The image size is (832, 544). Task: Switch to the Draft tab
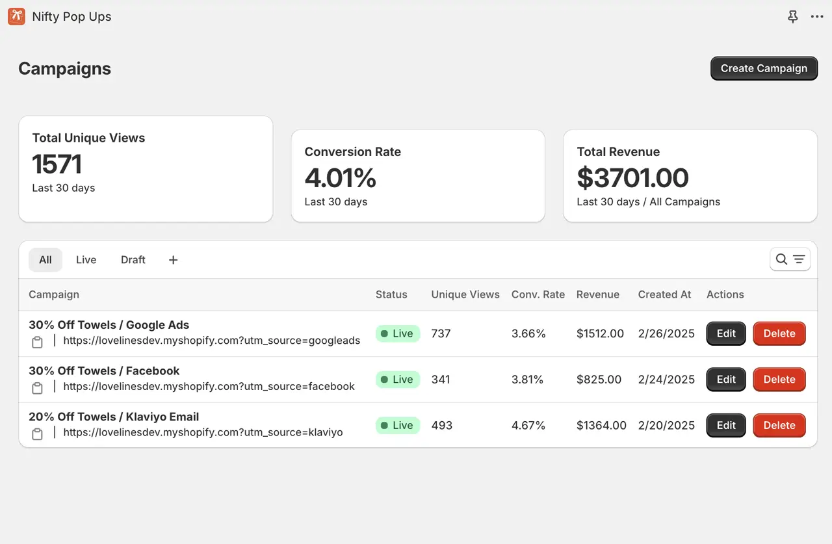[133, 260]
